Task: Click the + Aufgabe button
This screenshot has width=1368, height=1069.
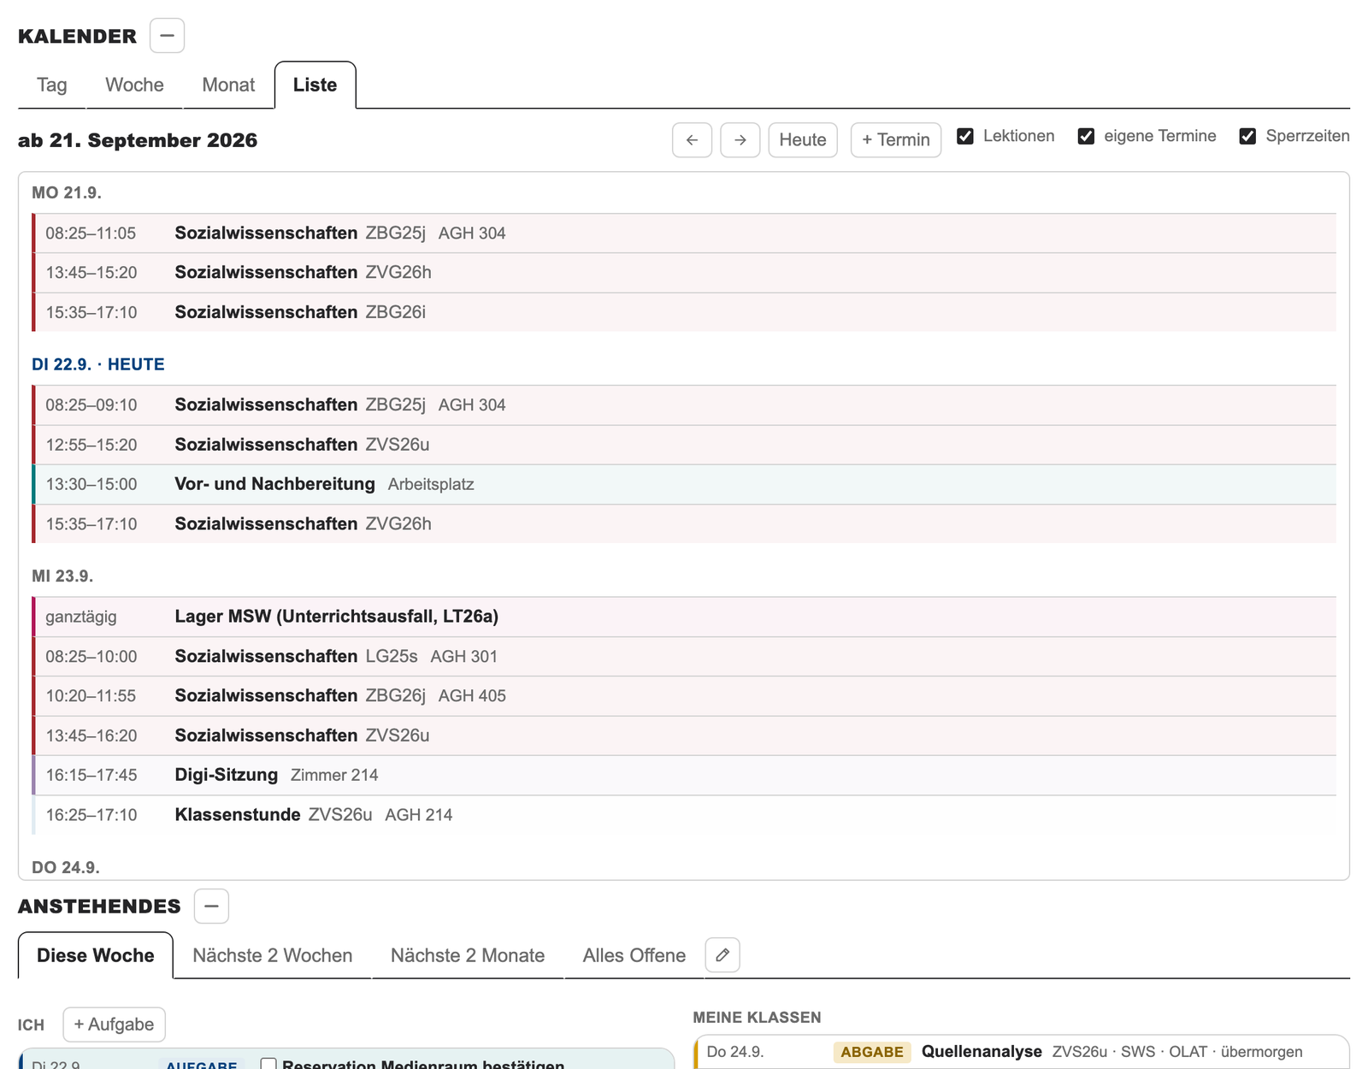Action: tap(114, 1025)
